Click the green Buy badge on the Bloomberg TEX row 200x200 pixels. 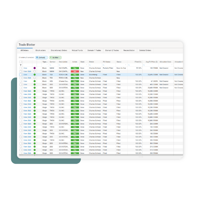click(x=75, y=74)
